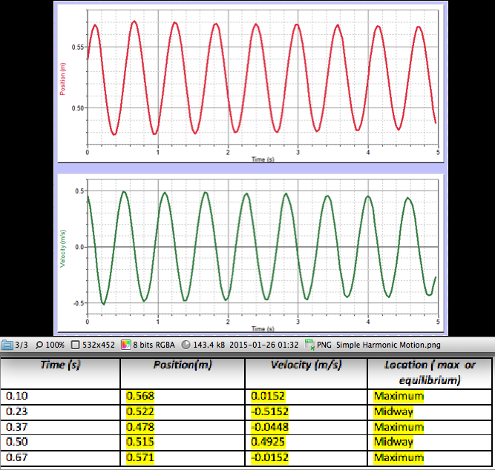Screen dimensions: 495x470
Task: Click the PNG file type icon
Action: click(309, 345)
